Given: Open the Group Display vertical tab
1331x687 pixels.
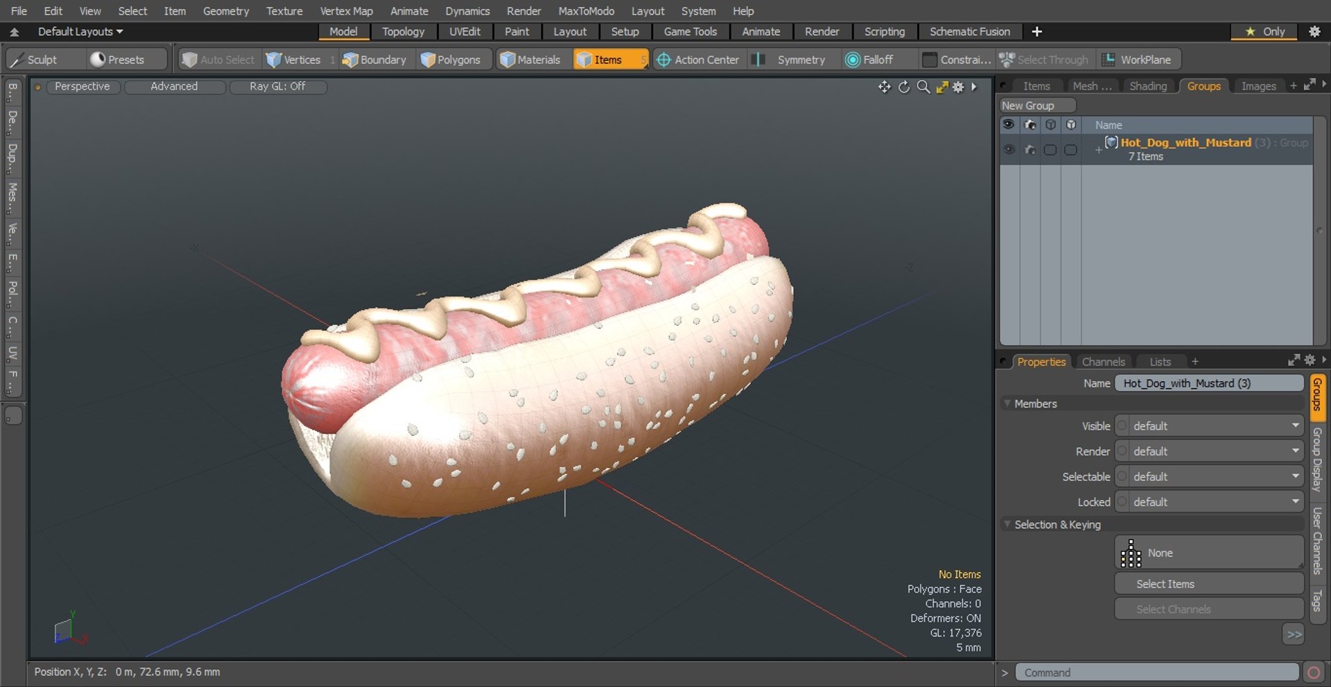Looking at the screenshot, I should coord(1317,460).
